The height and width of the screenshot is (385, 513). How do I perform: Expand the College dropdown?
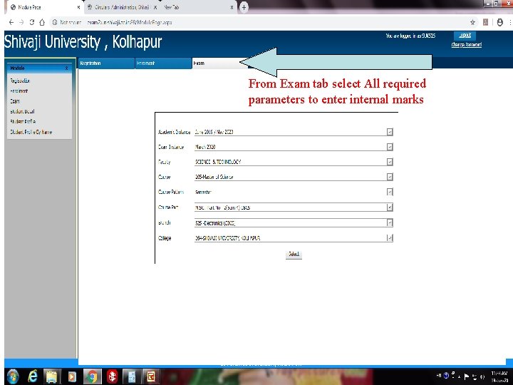pos(390,238)
